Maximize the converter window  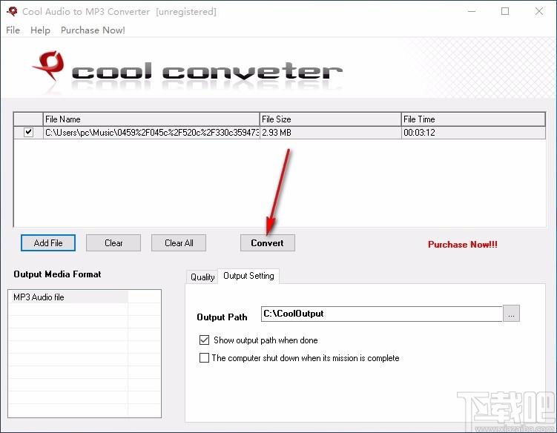pyautogui.click(x=505, y=11)
